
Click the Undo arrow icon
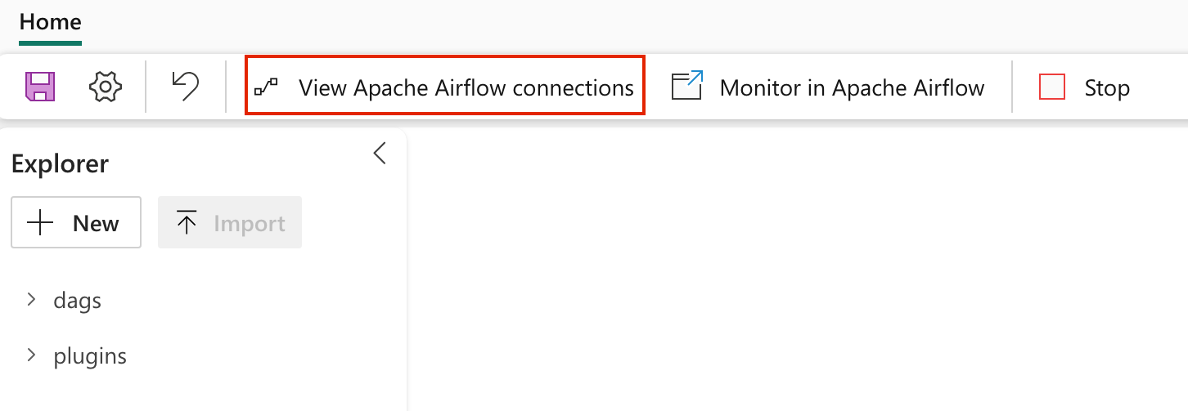click(x=185, y=86)
